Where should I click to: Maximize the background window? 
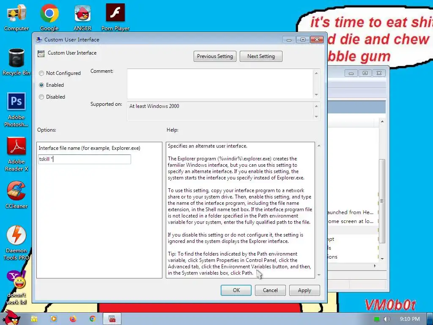tap(365, 73)
